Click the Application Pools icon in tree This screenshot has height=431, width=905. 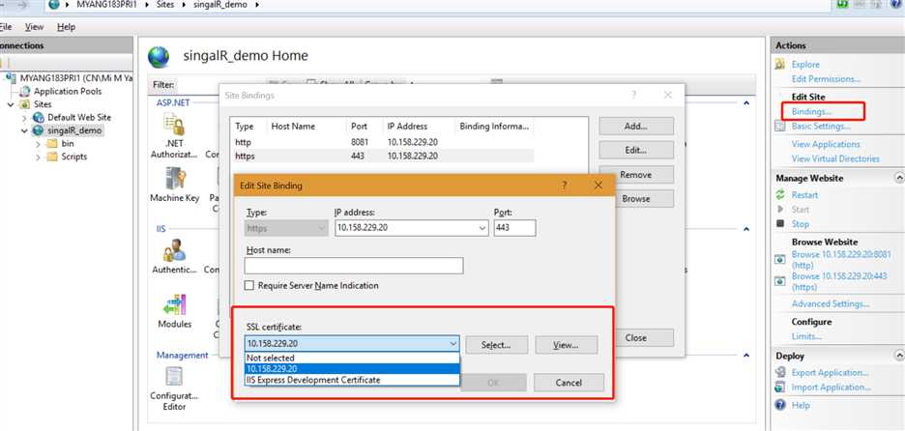pos(25,91)
